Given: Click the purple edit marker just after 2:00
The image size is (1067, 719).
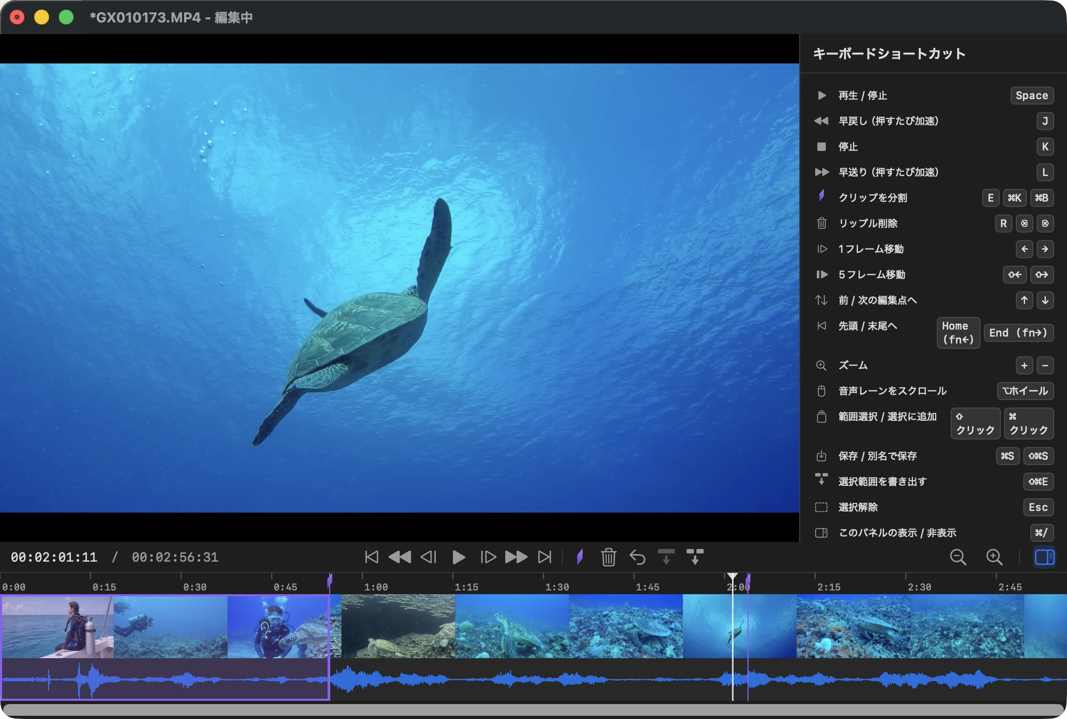Looking at the screenshot, I should click(748, 580).
